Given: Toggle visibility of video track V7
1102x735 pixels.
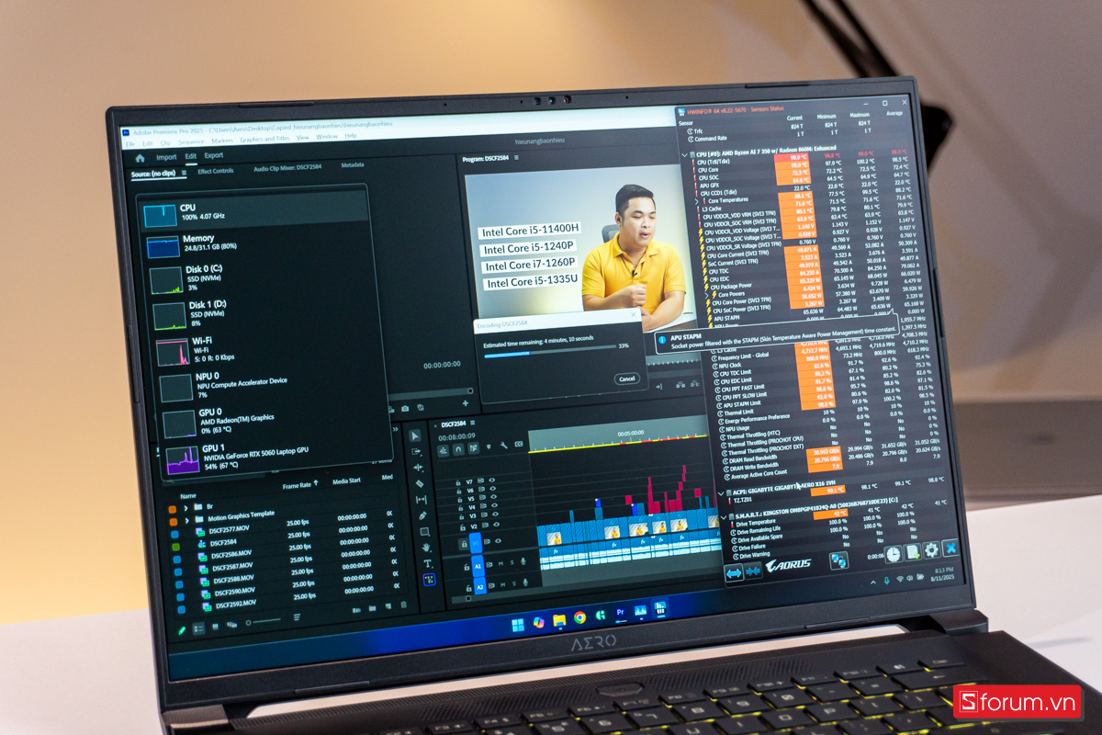Looking at the screenshot, I should pyautogui.click(x=492, y=480).
